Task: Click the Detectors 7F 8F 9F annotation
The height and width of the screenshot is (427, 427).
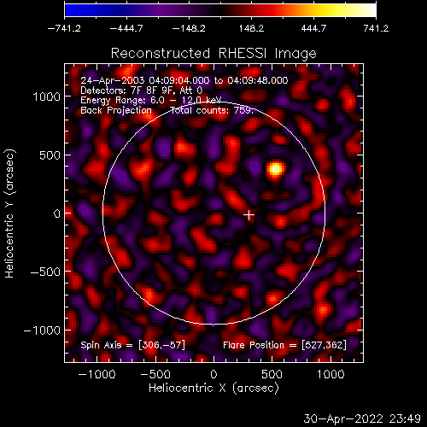Action: 142,91
